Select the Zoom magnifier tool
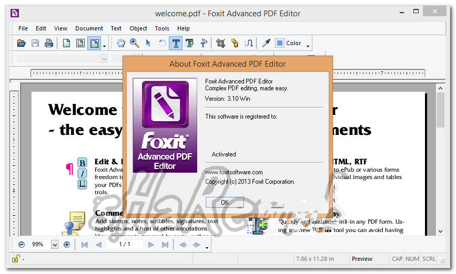Image resolution: width=456 pixels, height=274 pixels. point(134,43)
